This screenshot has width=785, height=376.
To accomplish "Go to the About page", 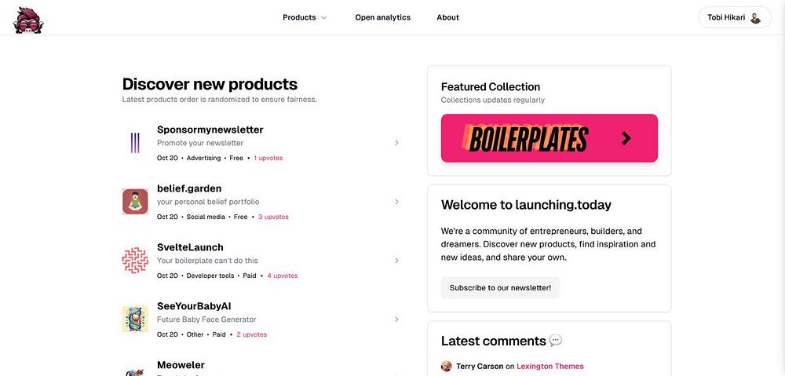I will click(x=447, y=17).
